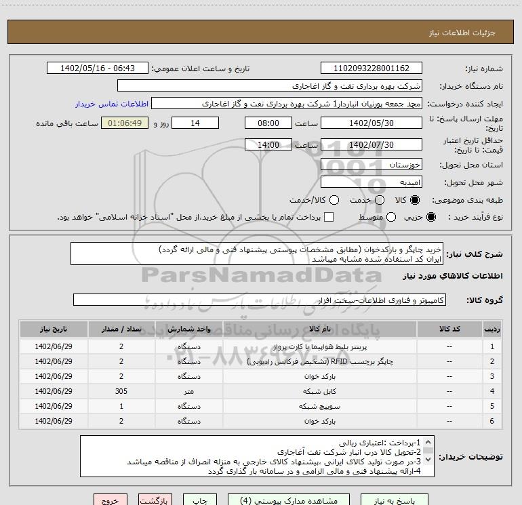Select the row چاپگر برچسب RFID
The width and height of the screenshot is (522, 505).
261,361
